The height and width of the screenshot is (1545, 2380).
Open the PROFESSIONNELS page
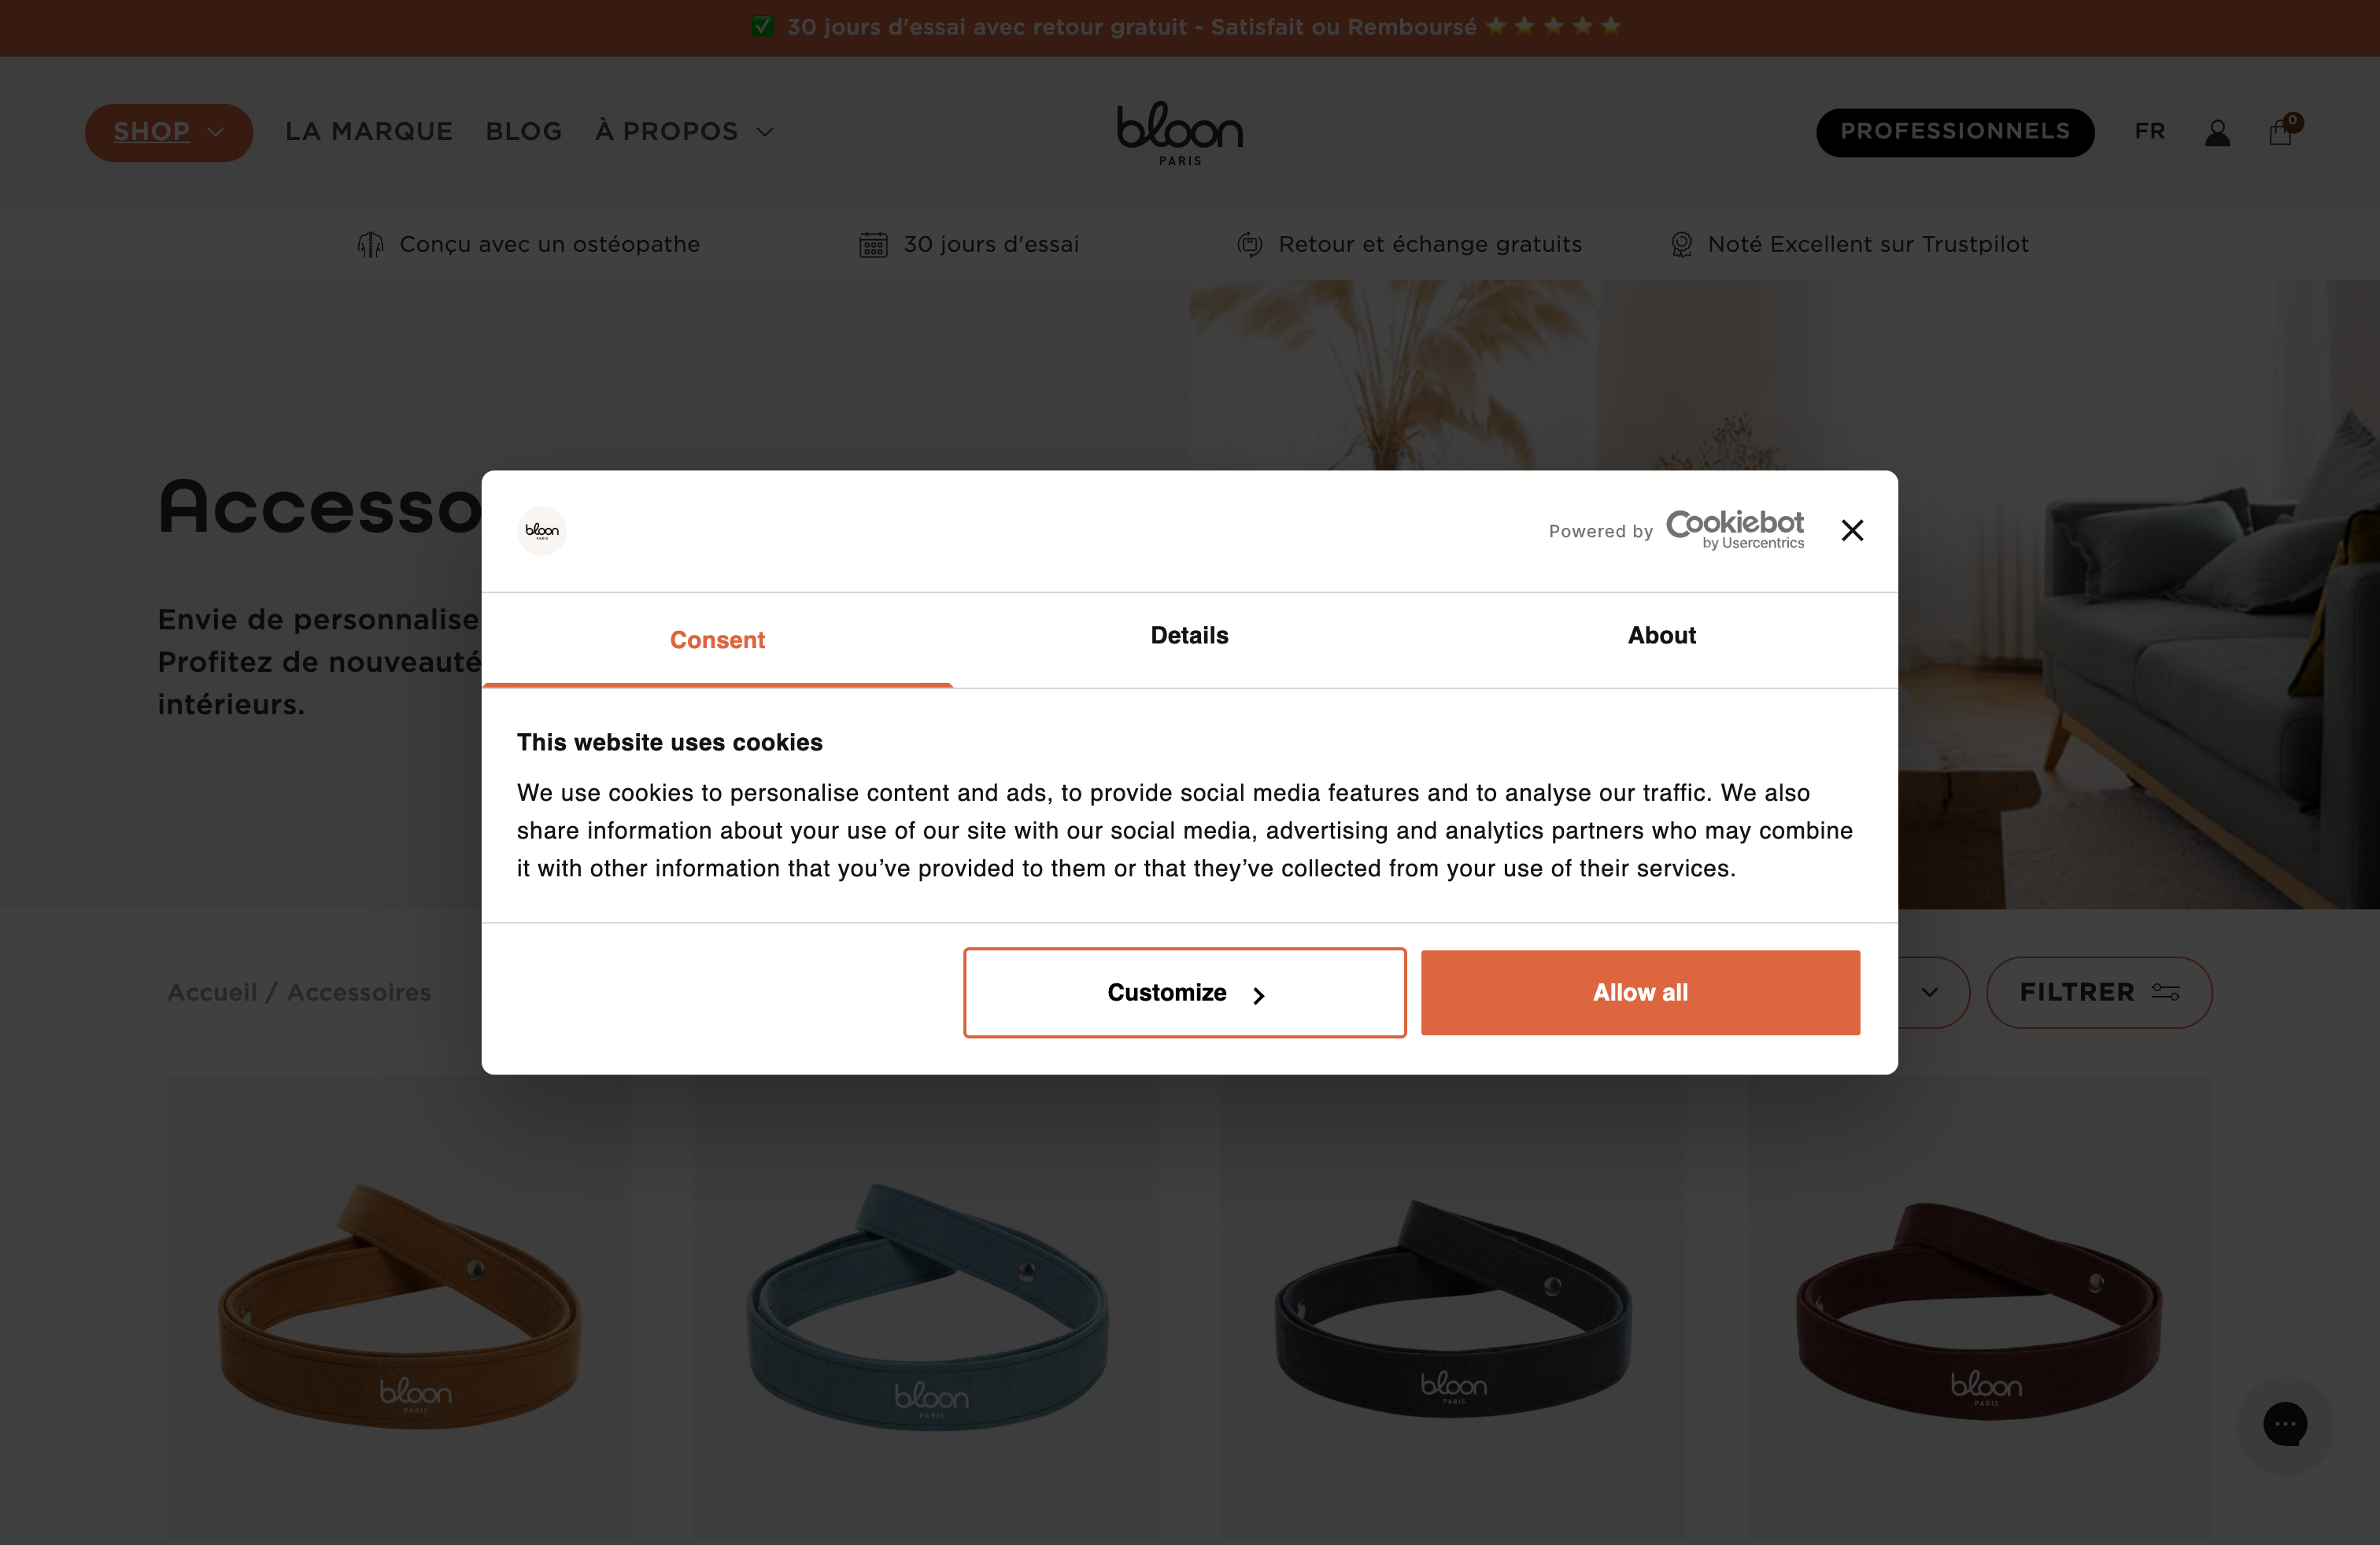click(x=1955, y=132)
